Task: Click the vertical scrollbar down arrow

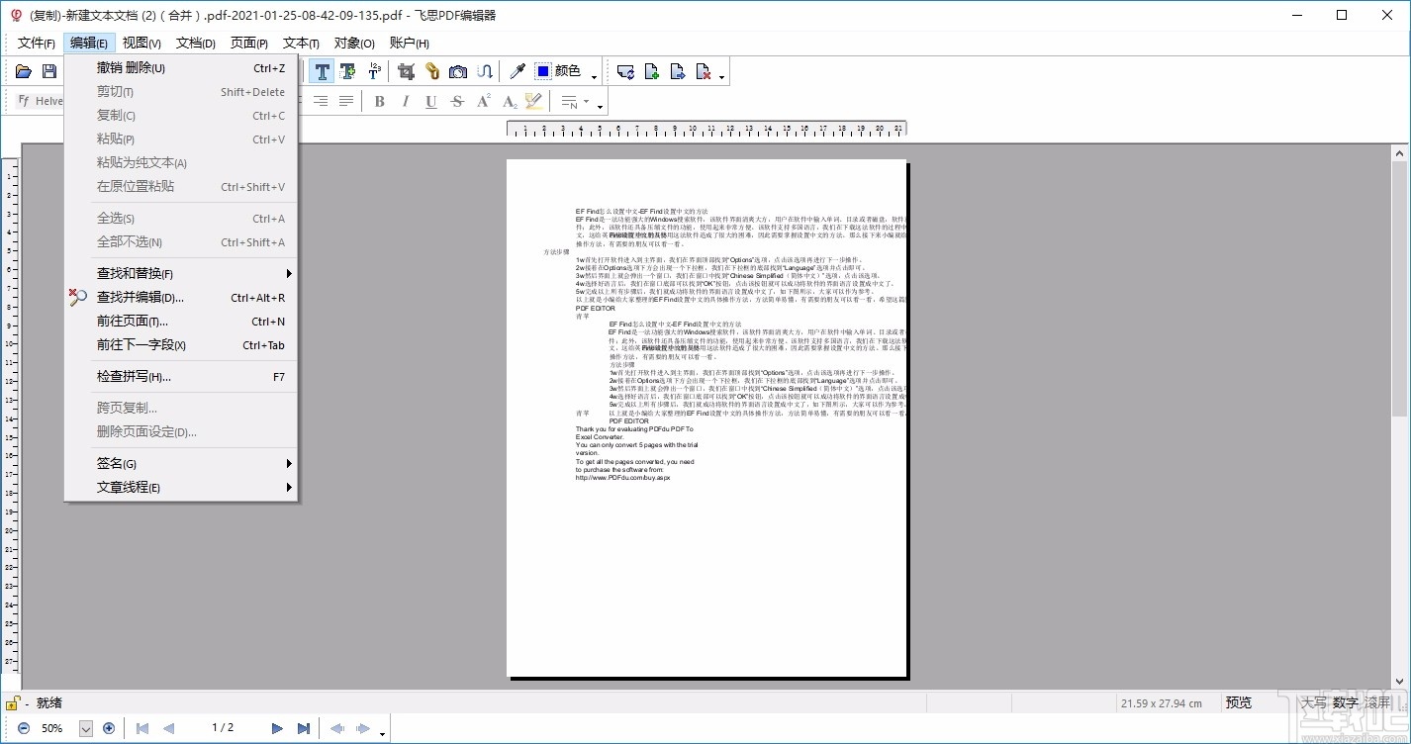Action: (1400, 681)
